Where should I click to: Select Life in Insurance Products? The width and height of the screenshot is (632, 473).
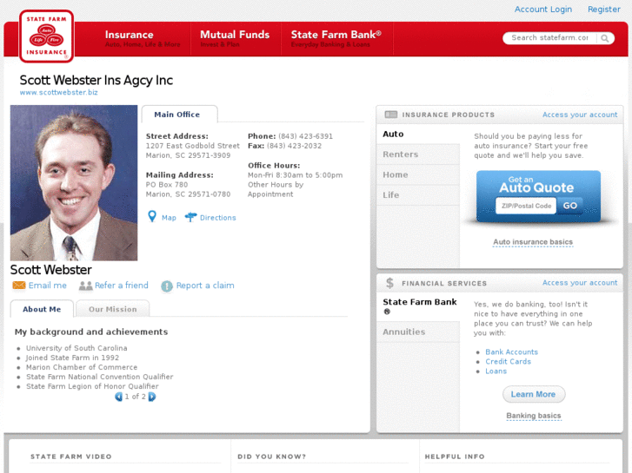[x=418, y=195]
